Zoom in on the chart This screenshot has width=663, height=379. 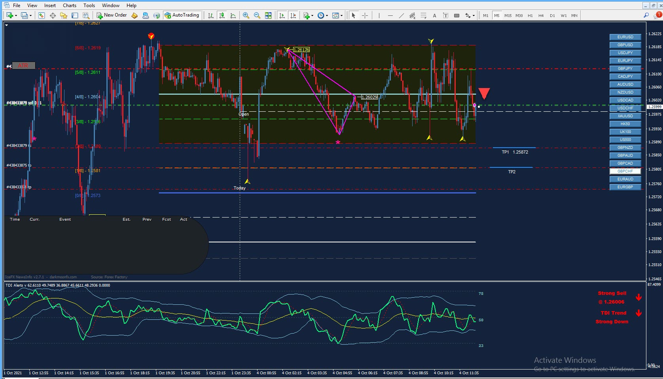point(246,15)
